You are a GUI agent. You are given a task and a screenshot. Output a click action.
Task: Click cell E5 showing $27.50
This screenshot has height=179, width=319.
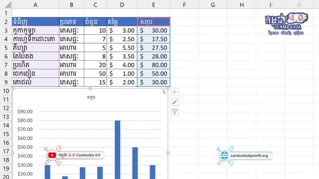pyautogui.click(x=154, y=48)
